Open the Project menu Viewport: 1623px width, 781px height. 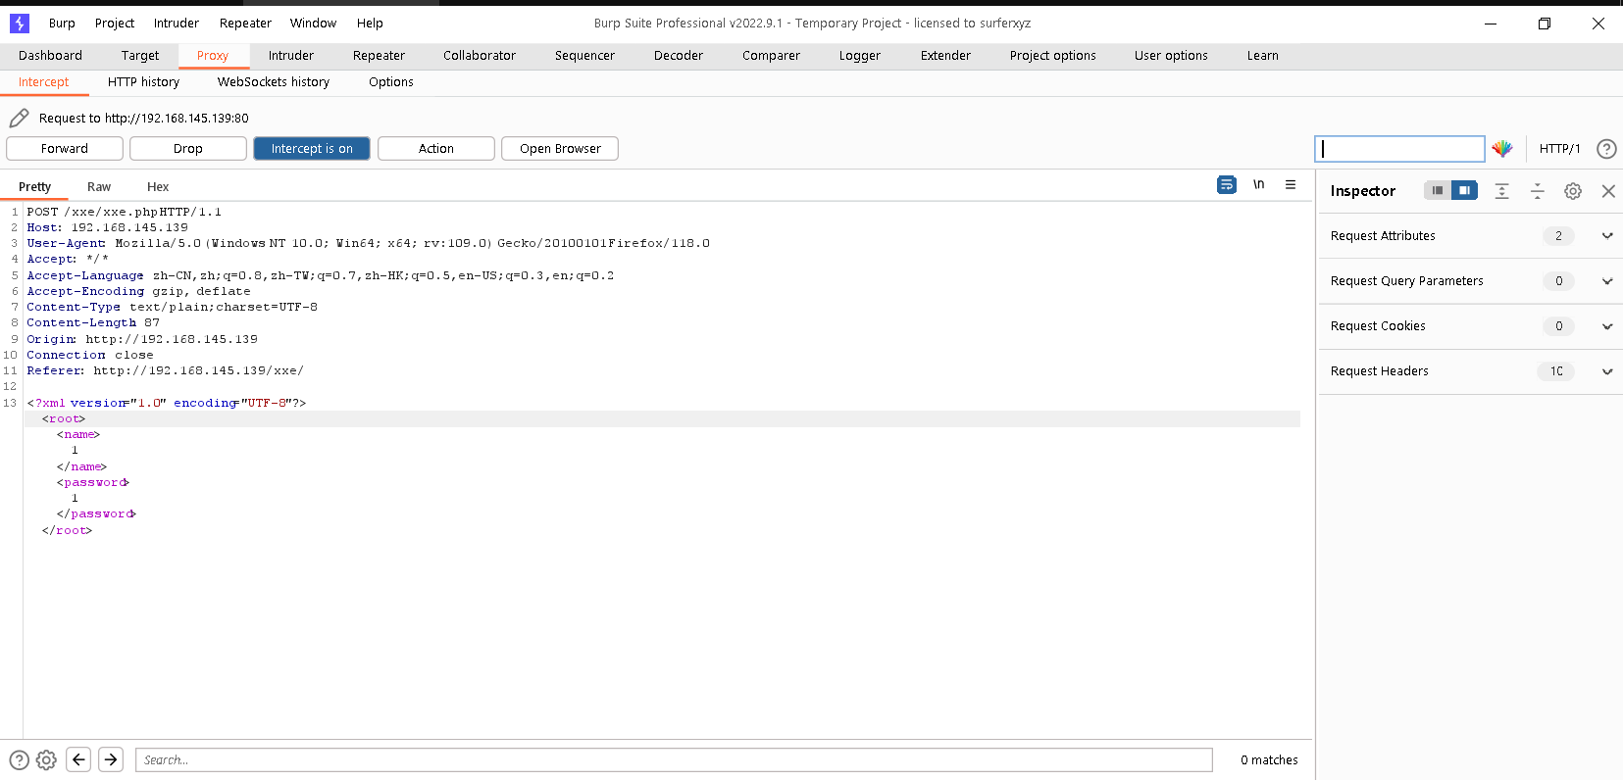pos(115,24)
